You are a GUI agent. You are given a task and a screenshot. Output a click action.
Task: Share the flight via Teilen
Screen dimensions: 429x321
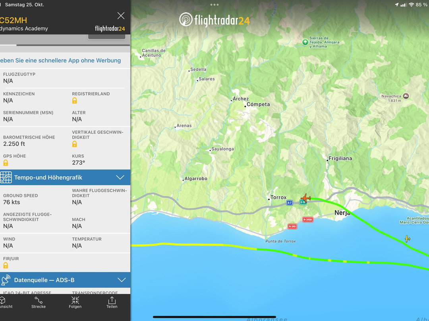(x=112, y=302)
